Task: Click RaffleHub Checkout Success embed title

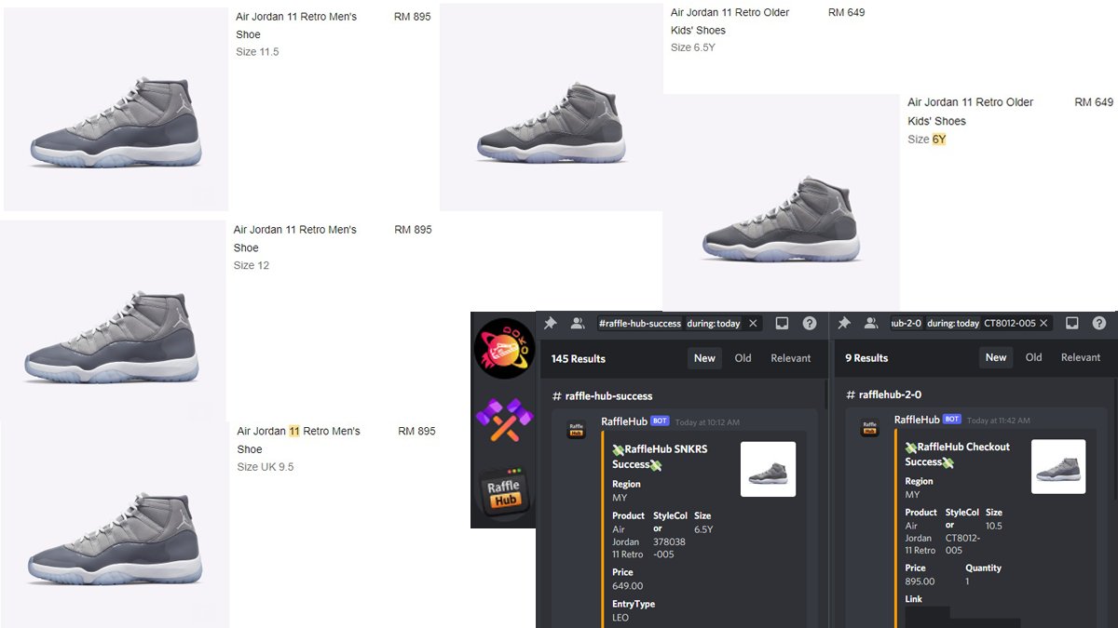Action: (957, 454)
